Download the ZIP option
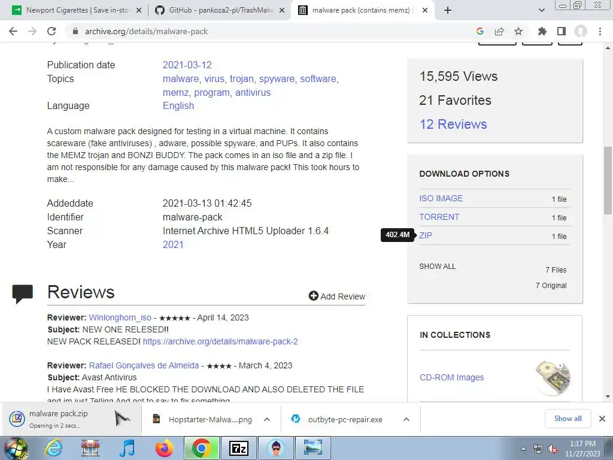 (426, 235)
